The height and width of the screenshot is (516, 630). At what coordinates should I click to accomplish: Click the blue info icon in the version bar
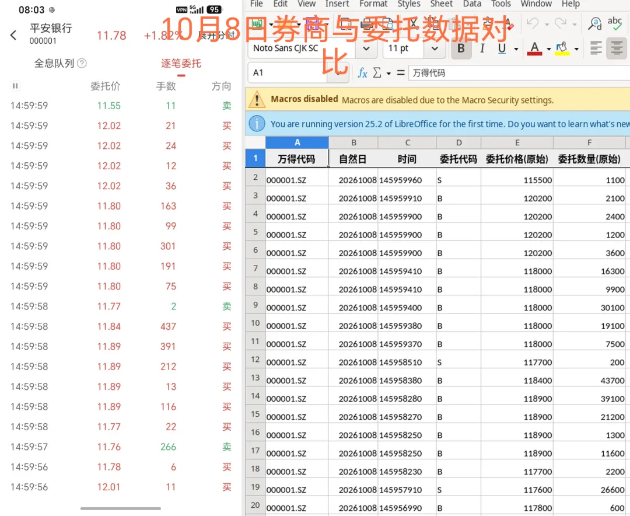click(257, 124)
